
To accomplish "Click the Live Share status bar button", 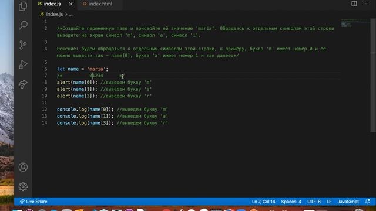I will tap(33, 202).
